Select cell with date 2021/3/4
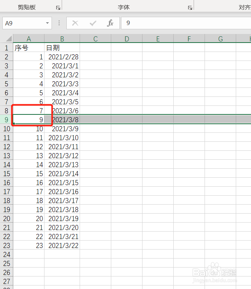 click(62, 93)
